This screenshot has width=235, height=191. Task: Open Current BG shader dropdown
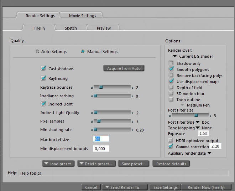(x=175, y=56)
